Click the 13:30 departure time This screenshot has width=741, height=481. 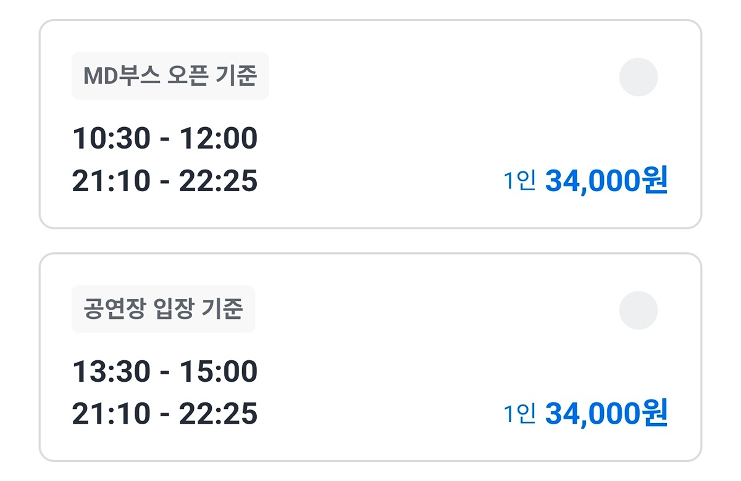coord(111,371)
